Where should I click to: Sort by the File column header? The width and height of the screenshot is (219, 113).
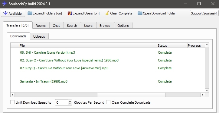click(88, 46)
